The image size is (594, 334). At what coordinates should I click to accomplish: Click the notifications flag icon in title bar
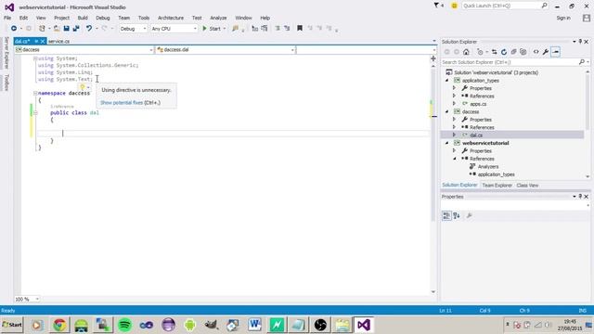pos(436,6)
